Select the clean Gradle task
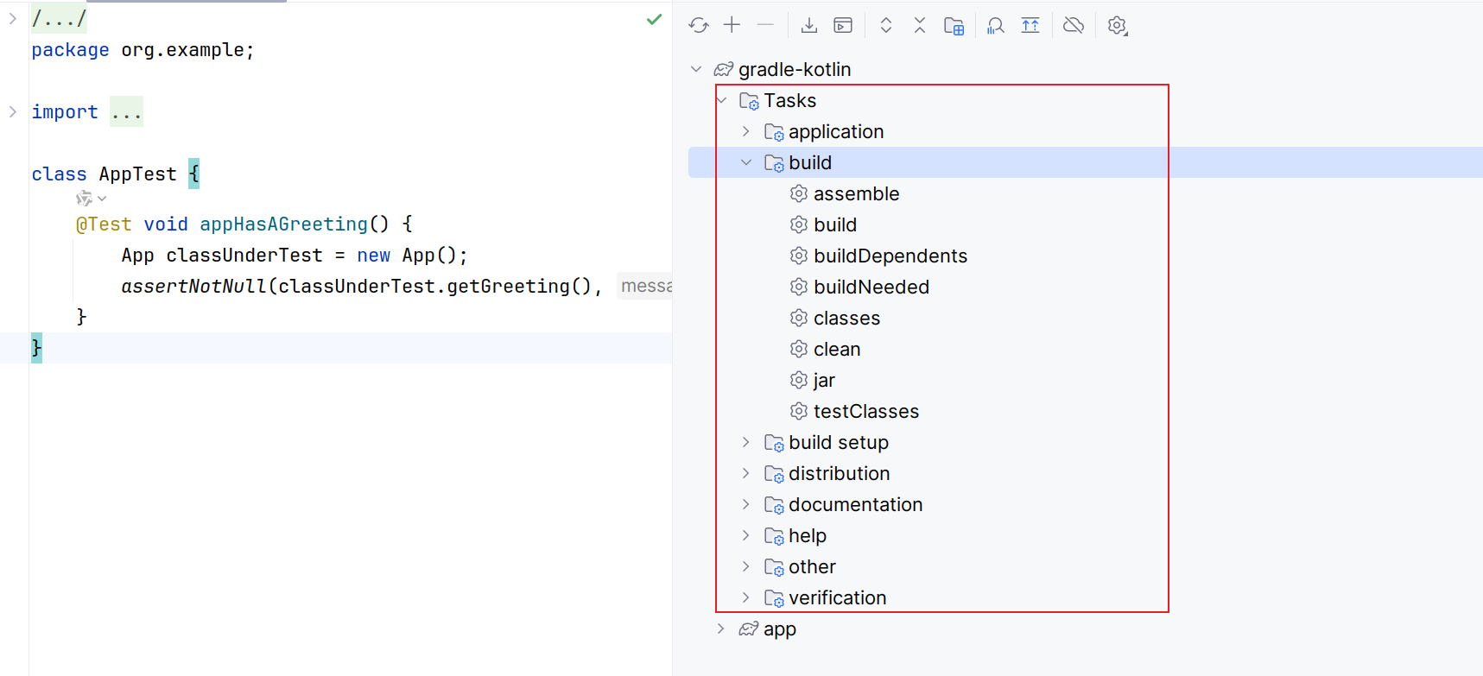Screen dimensions: 1483x676 click(836, 349)
